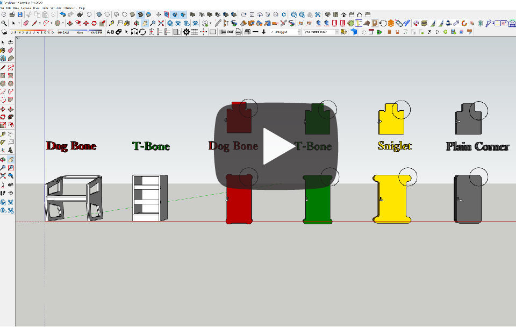
Task: Select the Move tool in the left palette
Action: pos(3,109)
